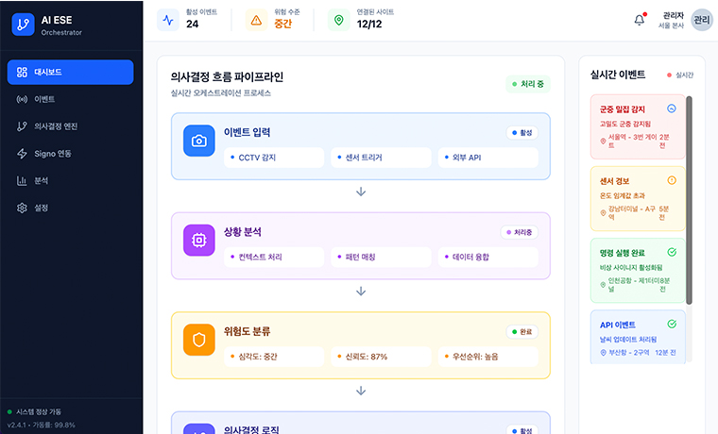Click the warning triangle risk level icon
718x434 pixels.
tap(256, 20)
